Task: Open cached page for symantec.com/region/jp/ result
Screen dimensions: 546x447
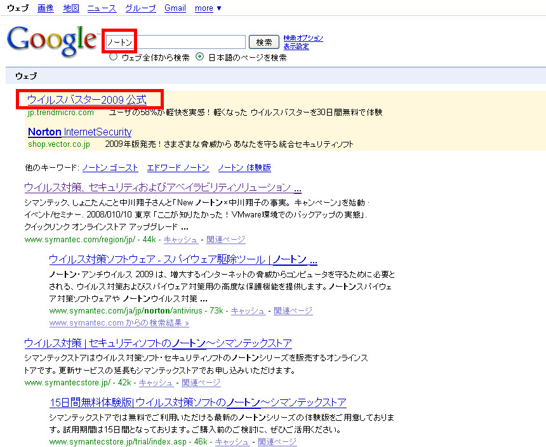Action: click(x=181, y=240)
